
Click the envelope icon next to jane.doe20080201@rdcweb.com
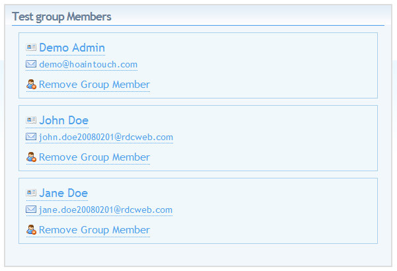click(x=31, y=210)
